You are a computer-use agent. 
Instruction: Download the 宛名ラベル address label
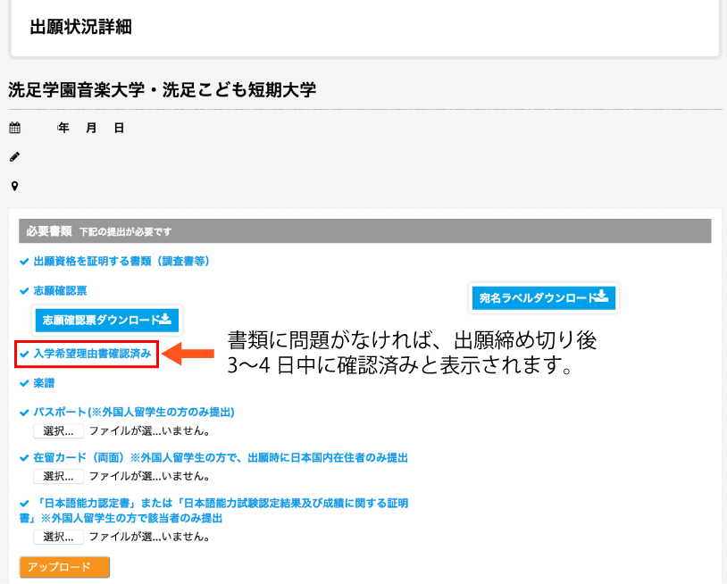544,298
